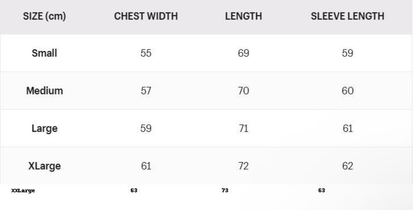Click the SLEEVE LENGTH column header
This screenshot has width=413, height=210.
pyautogui.click(x=348, y=16)
